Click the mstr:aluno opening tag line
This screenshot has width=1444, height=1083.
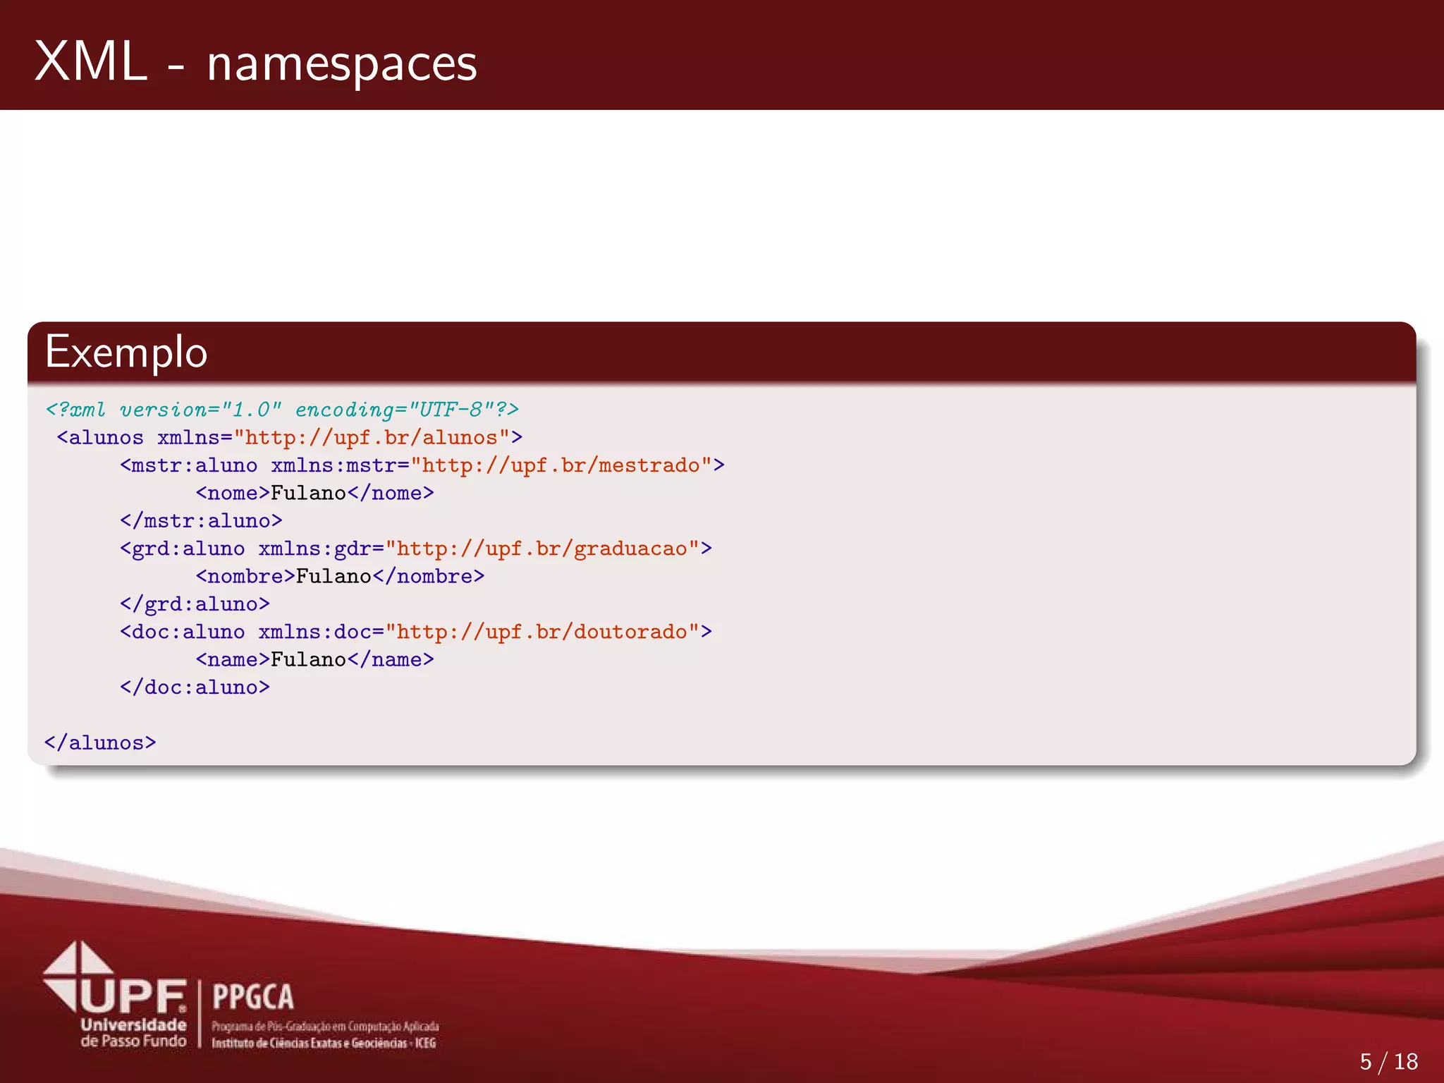[x=422, y=465]
